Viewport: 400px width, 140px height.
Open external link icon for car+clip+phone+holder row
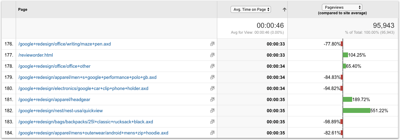point(212,89)
